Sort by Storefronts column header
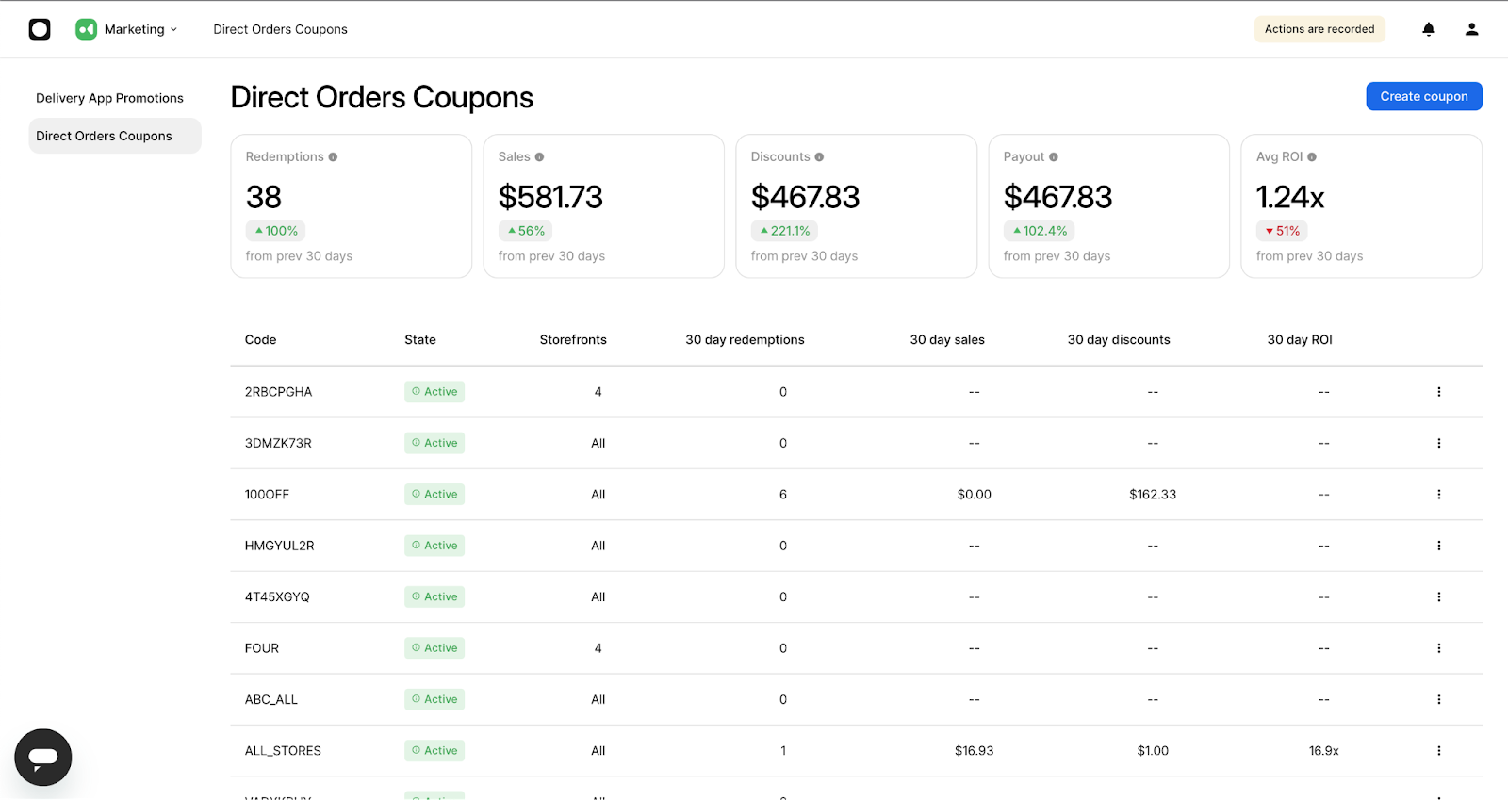This screenshot has height=800, width=1508. (573, 340)
